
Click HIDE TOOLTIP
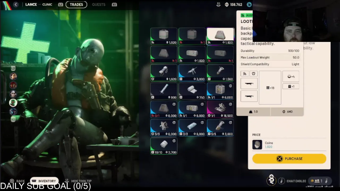[x=78, y=181]
